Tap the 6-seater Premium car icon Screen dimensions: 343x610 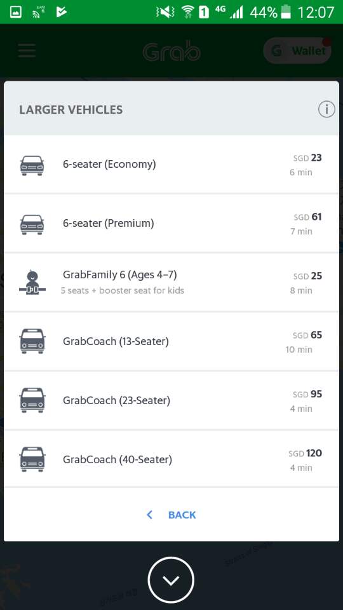(x=32, y=224)
